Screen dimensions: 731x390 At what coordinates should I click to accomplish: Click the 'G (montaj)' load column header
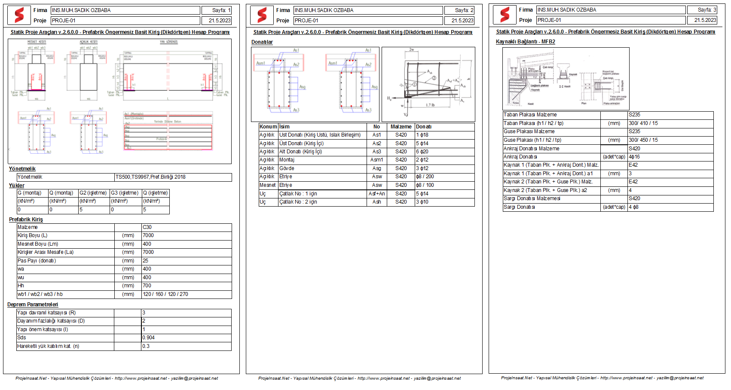pos(32,193)
